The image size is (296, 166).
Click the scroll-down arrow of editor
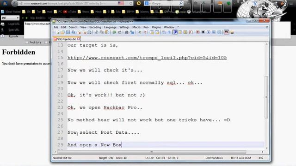(266, 148)
